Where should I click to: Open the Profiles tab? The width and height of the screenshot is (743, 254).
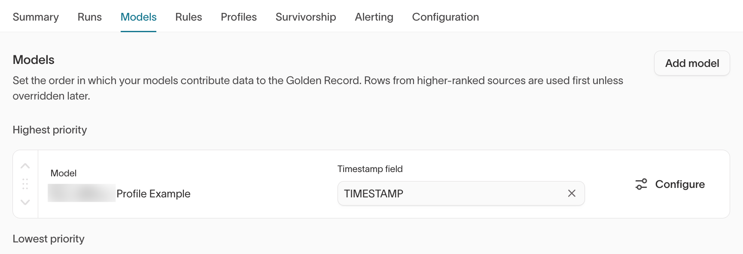[239, 17]
